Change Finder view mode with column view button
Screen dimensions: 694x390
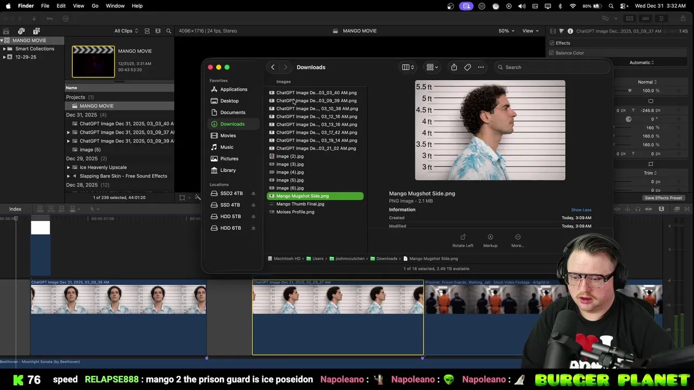[x=408, y=67]
